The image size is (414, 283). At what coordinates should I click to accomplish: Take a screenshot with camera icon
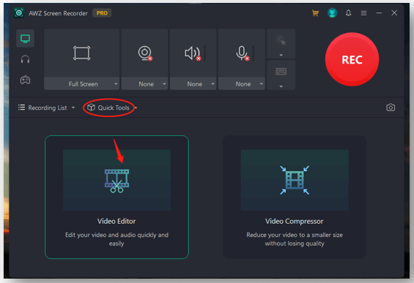pos(391,107)
